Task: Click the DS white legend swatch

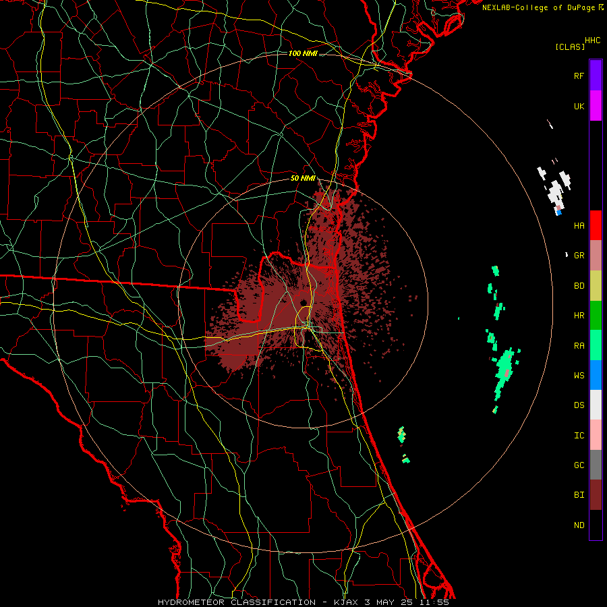Action: click(x=596, y=405)
